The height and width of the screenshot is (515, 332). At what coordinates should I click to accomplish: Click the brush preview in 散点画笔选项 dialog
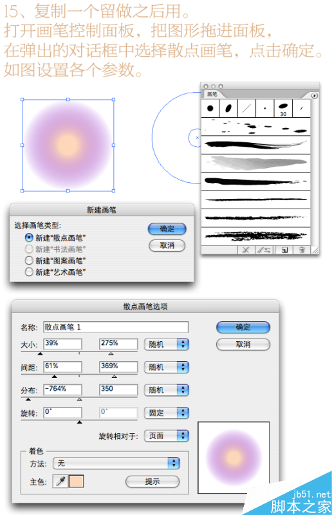pyautogui.click(x=234, y=458)
